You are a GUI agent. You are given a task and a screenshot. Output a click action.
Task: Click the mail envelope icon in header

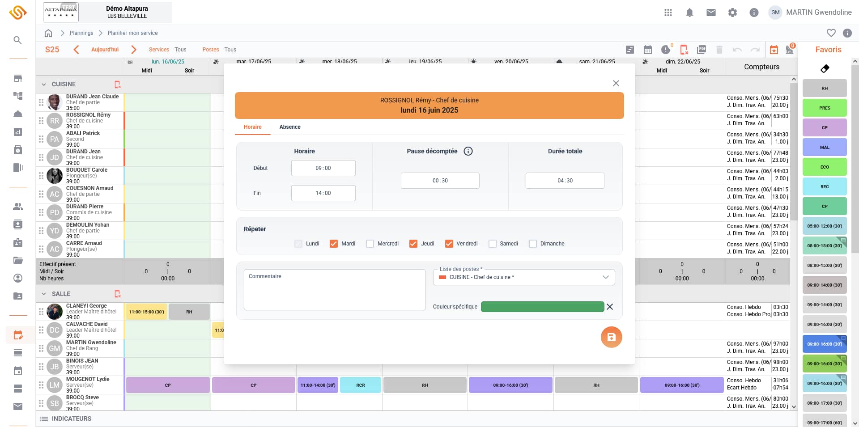711,13
